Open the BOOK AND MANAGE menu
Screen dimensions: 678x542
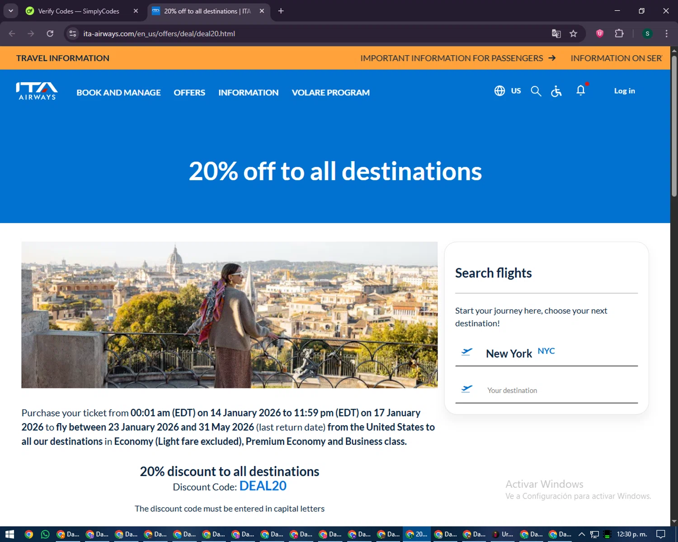118,93
